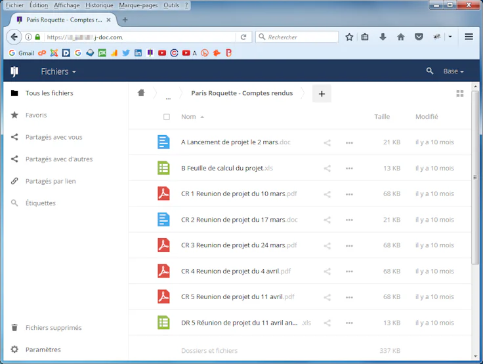Tick the select-all checkbox next to Nom

[167, 117]
